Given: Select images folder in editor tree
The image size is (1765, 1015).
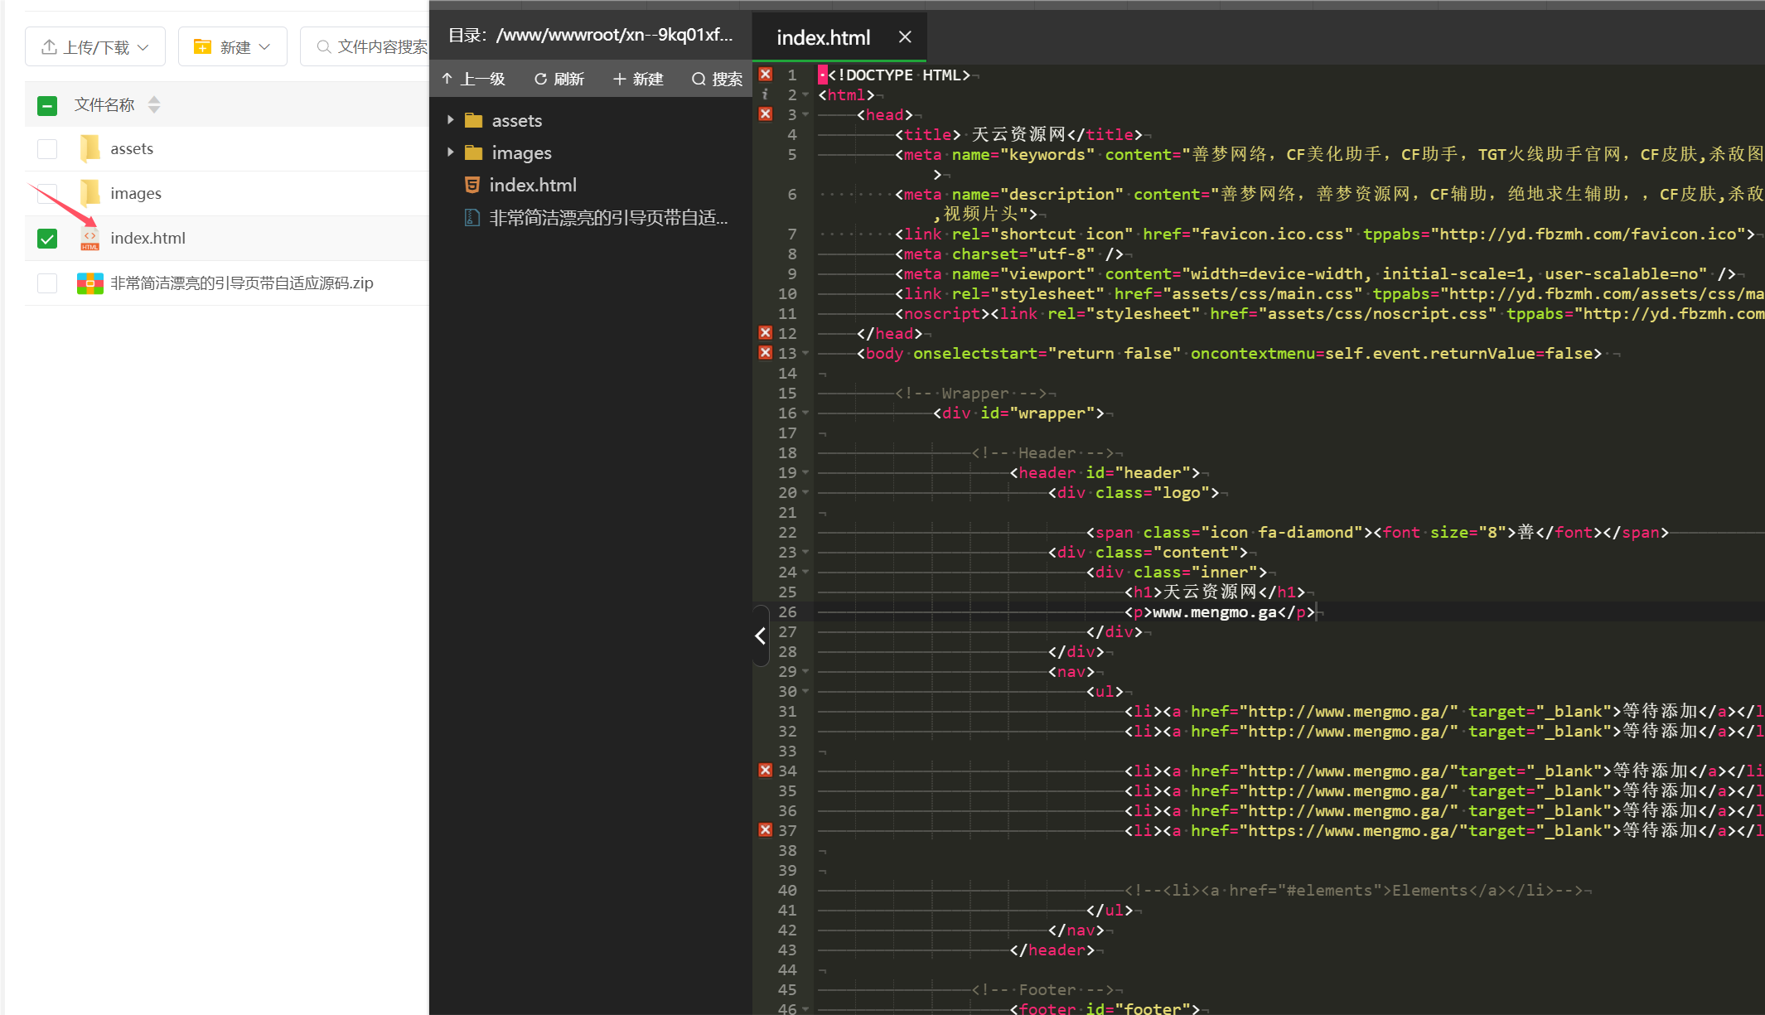Looking at the screenshot, I should 522,152.
